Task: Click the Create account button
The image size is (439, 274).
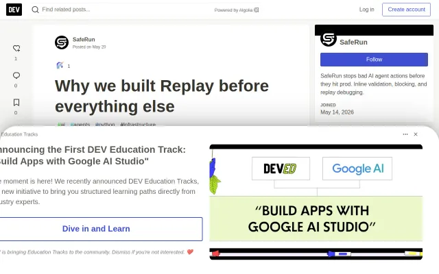Action: [406, 10]
